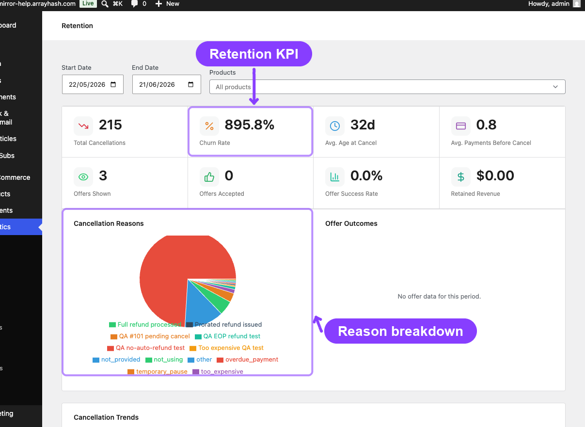585x427 pixels.
Task: Click the Offers Accepted thumbs-up icon
Action: 209,177
